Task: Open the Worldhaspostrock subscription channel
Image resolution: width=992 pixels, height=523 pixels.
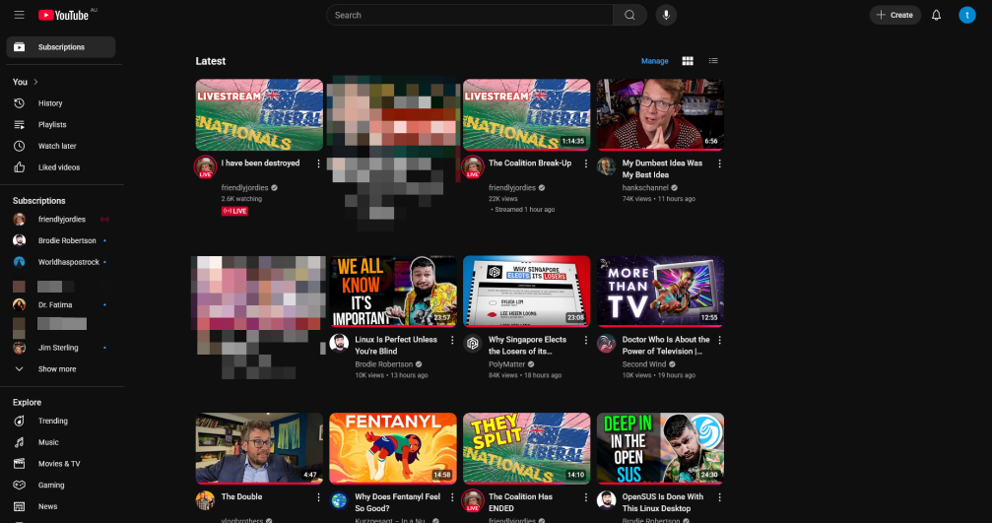Action: pos(61,262)
